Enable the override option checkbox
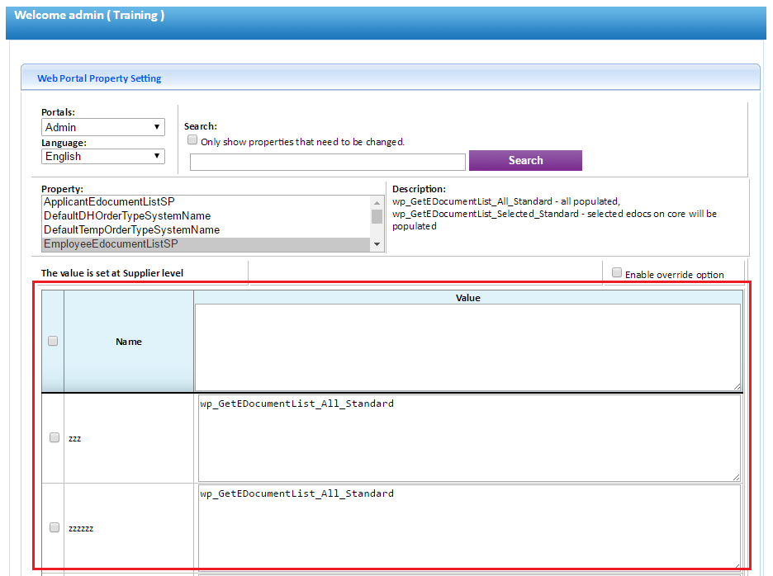Viewport: 773px width, 576px height. (617, 272)
